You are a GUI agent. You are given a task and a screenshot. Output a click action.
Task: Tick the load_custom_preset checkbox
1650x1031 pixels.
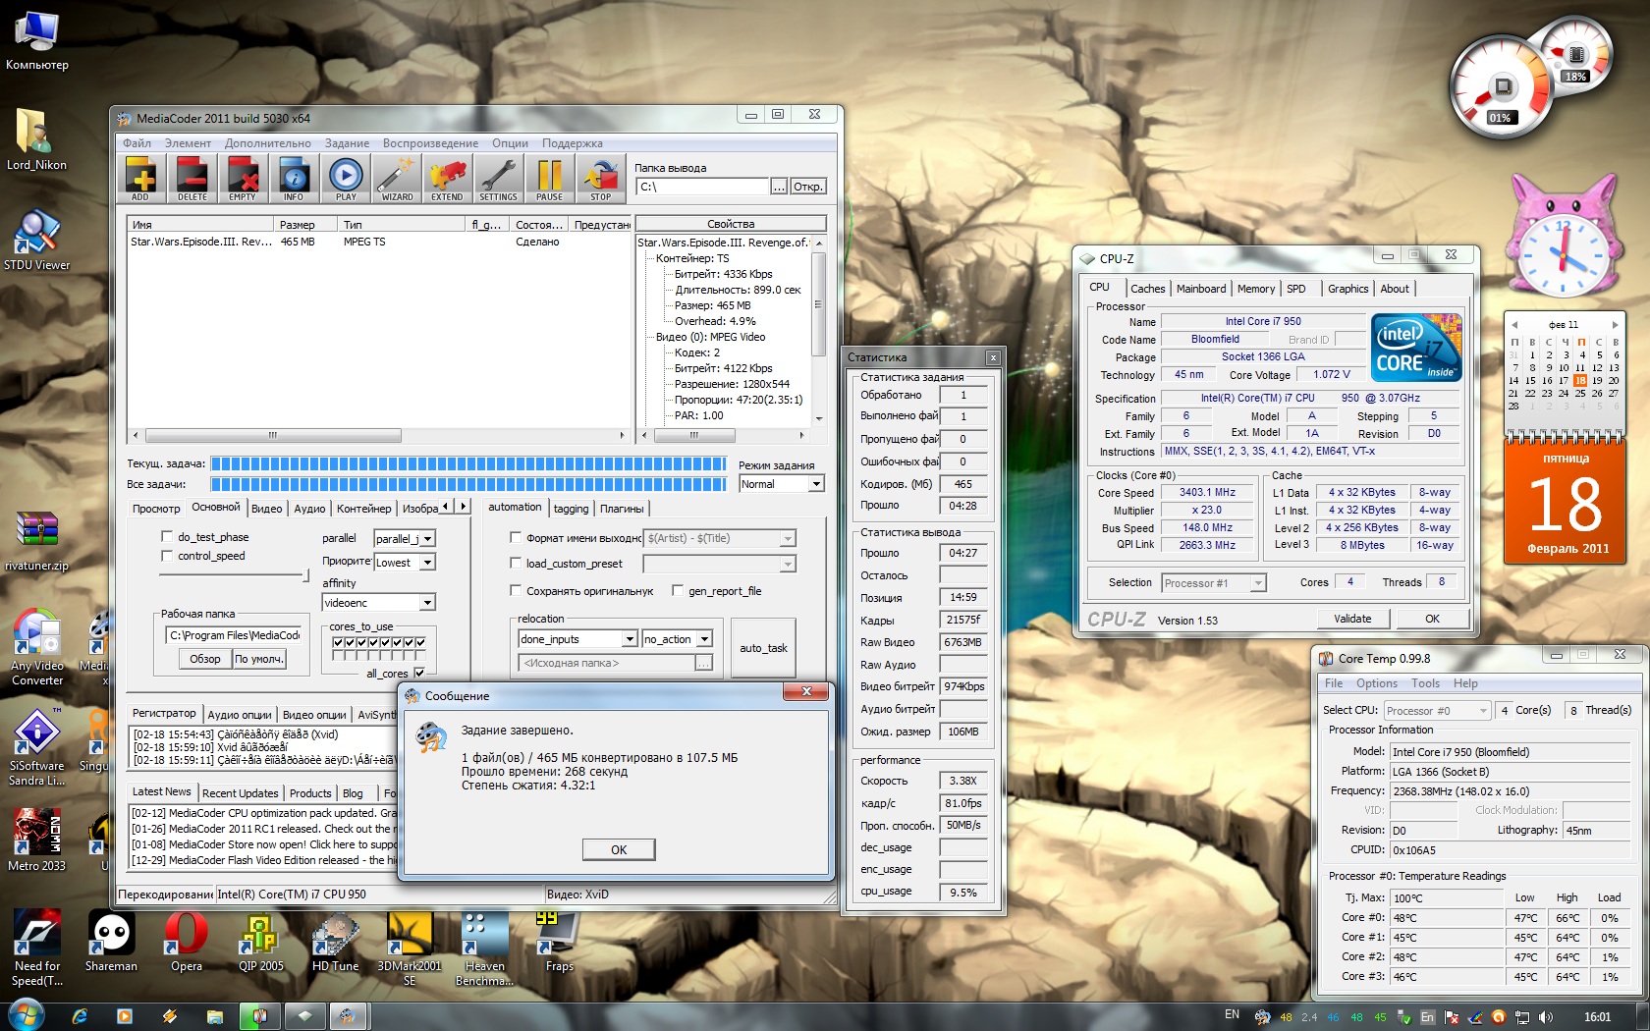[516, 564]
